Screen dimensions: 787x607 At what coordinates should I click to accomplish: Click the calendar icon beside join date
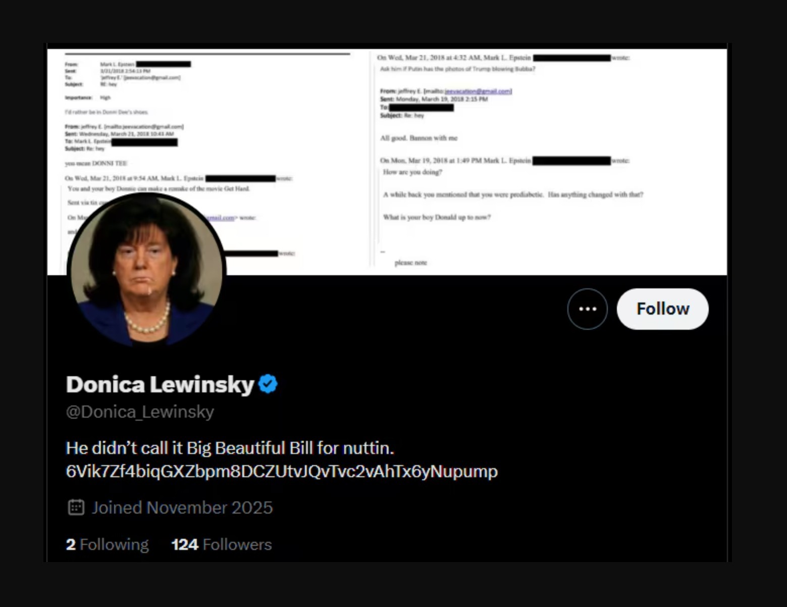tap(76, 508)
